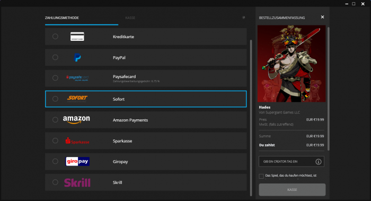371x201 pixels.
Task: Click the grey Kasse button
Action: [292, 190]
